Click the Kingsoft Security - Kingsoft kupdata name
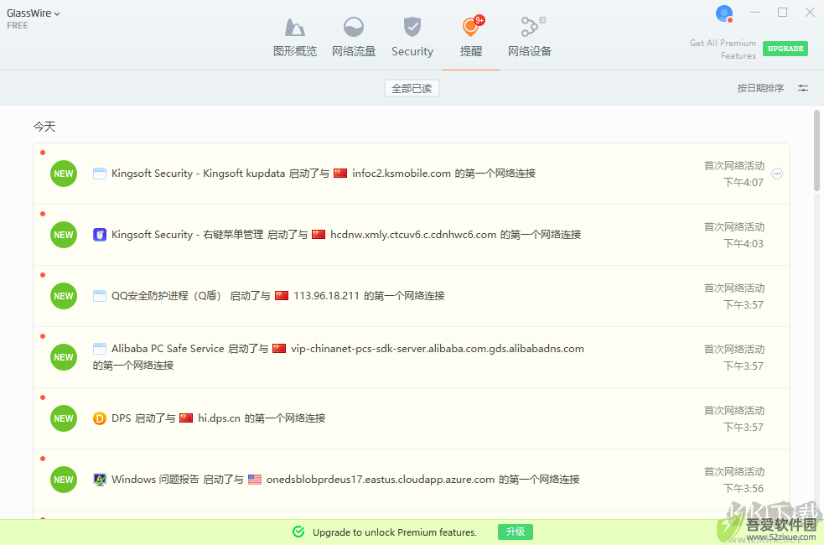 pos(198,174)
